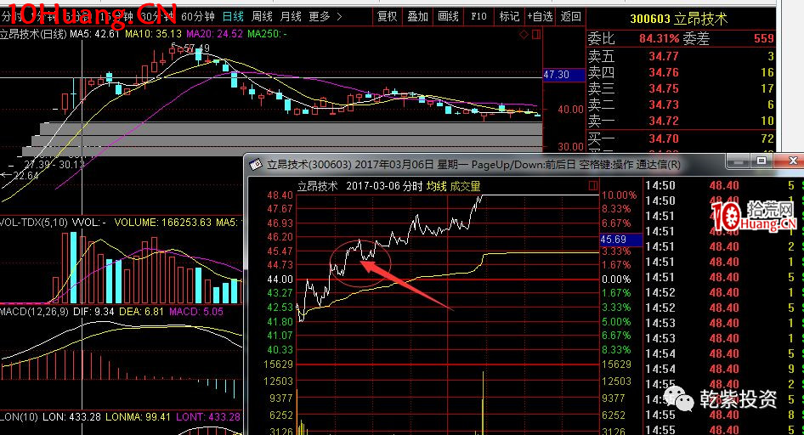Activate the 画线 drawing tool
The width and height of the screenshot is (804, 435).
(x=448, y=16)
